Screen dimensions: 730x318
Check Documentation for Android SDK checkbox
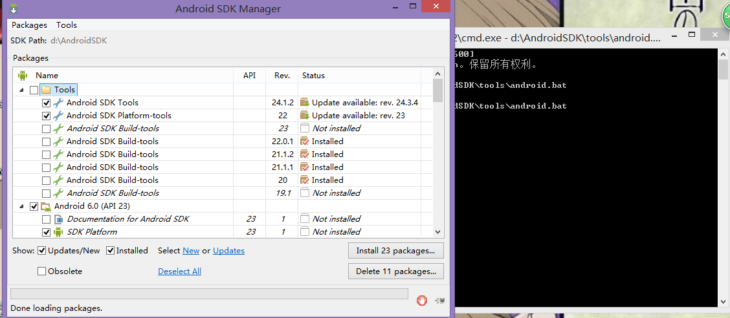[x=46, y=219]
